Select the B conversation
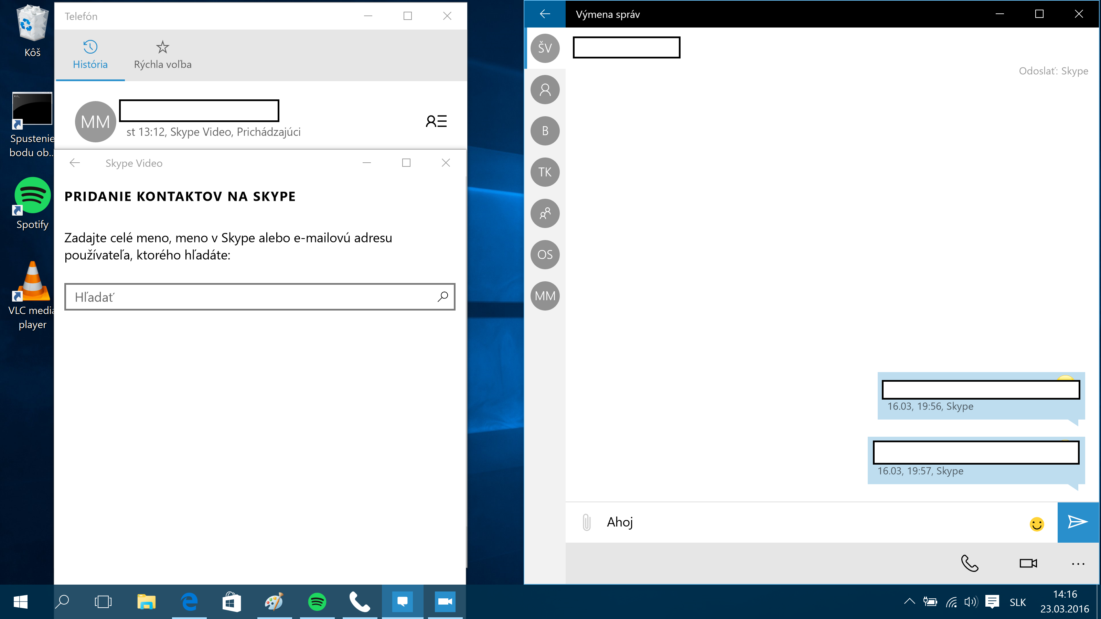 point(545,131)
